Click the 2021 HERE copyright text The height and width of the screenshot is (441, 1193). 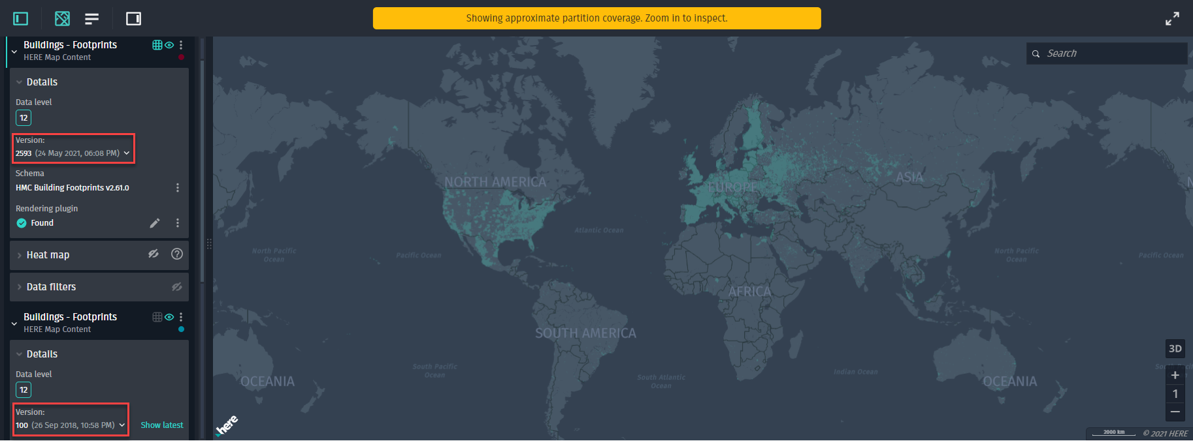click(1165, 433)
